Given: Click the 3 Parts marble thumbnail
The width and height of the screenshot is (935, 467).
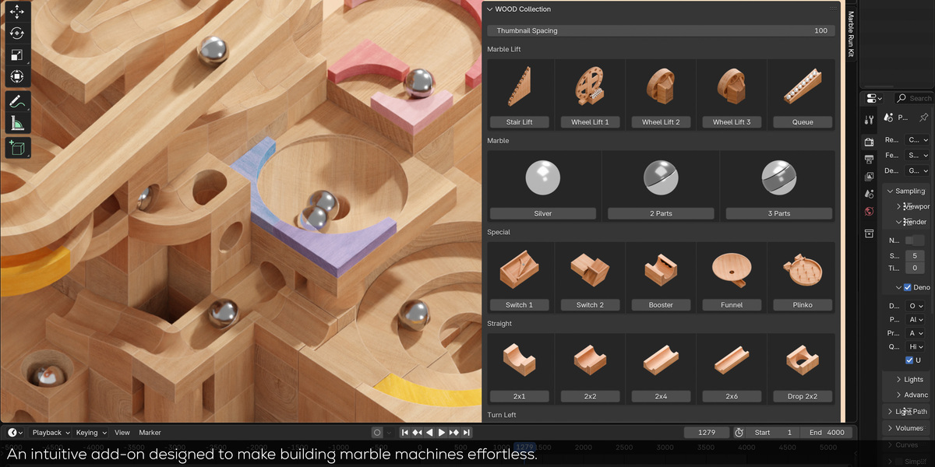Looking at the screenshot, I should click(x=778, y=178).
